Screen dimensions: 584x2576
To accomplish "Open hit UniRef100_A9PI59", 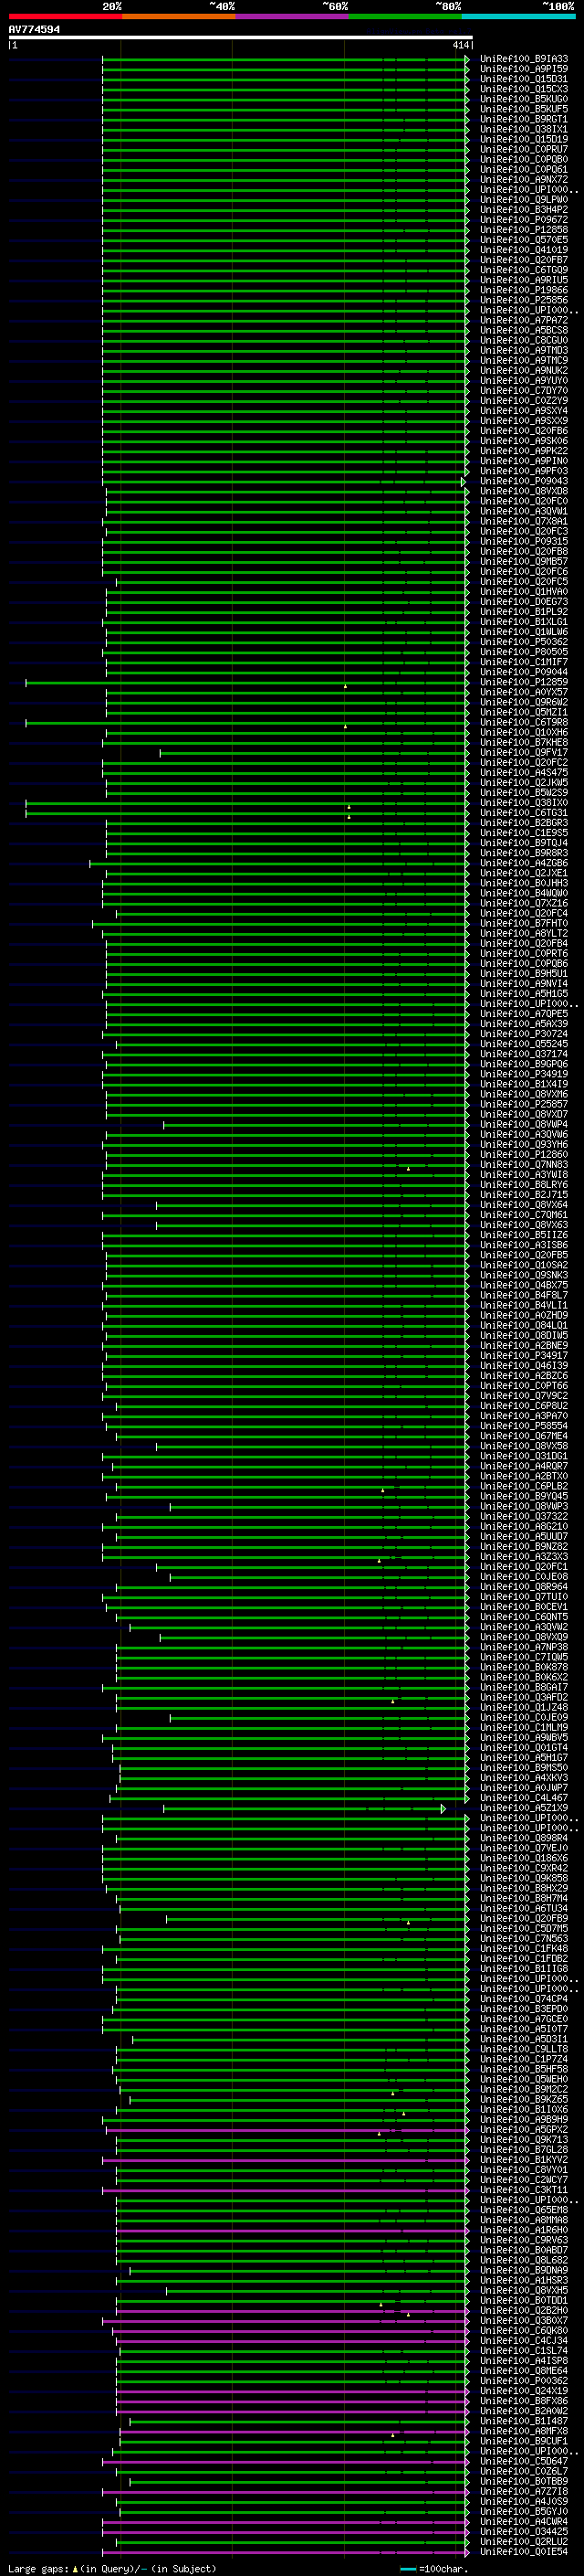I will (523, 69).
